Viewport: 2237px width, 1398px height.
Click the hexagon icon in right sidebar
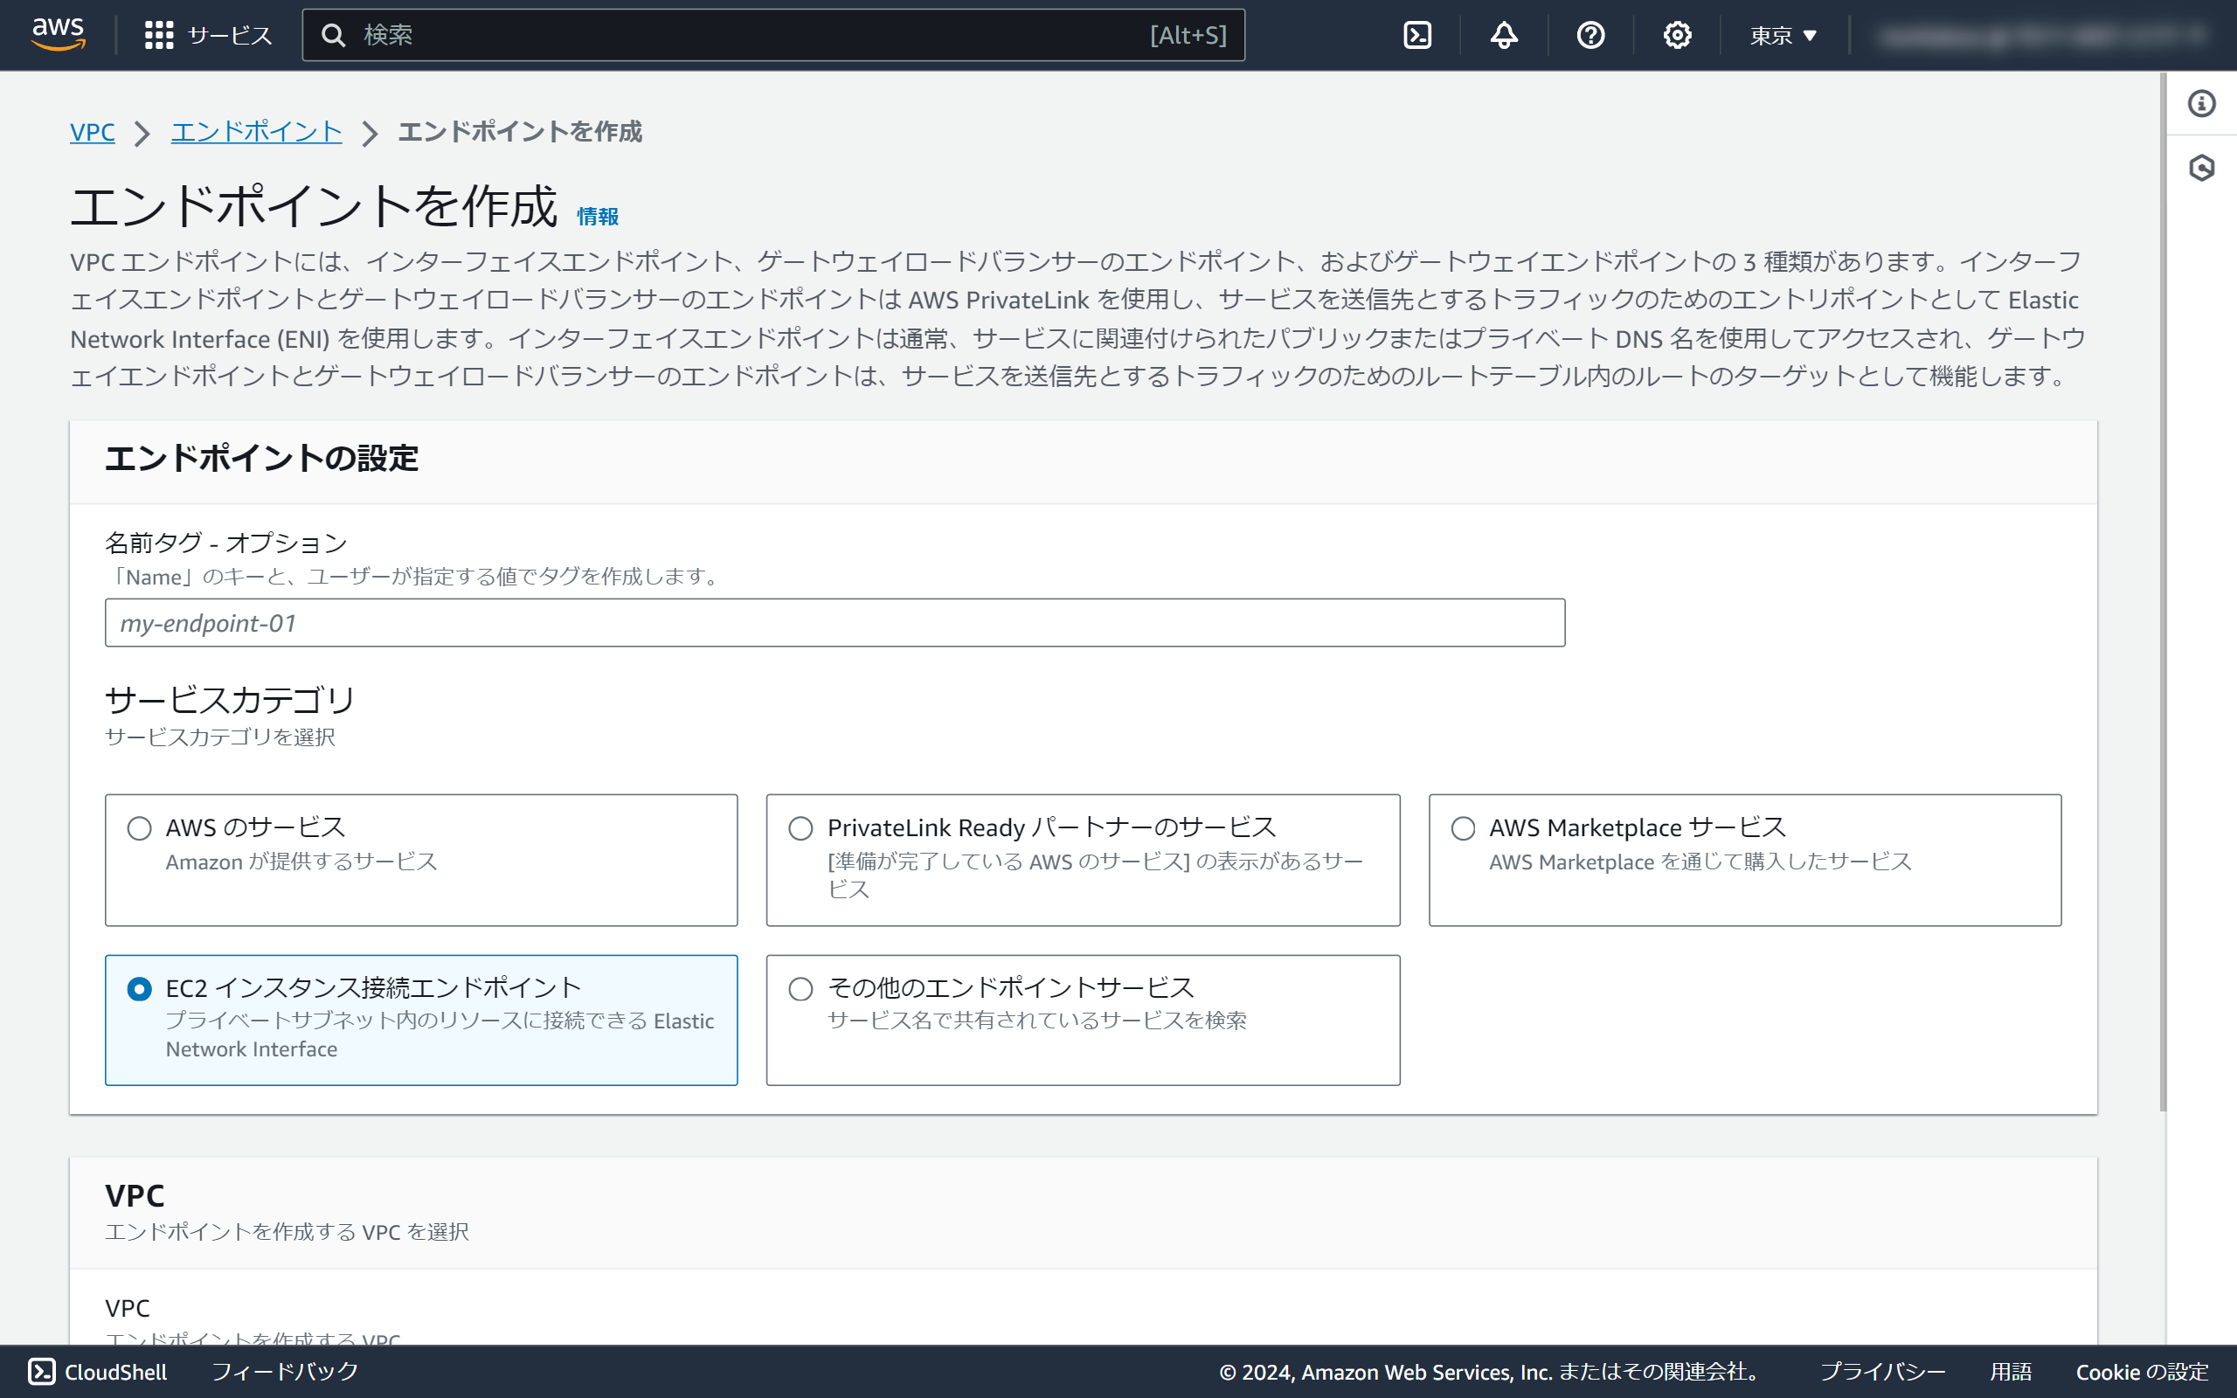(x=2201, y=169)
